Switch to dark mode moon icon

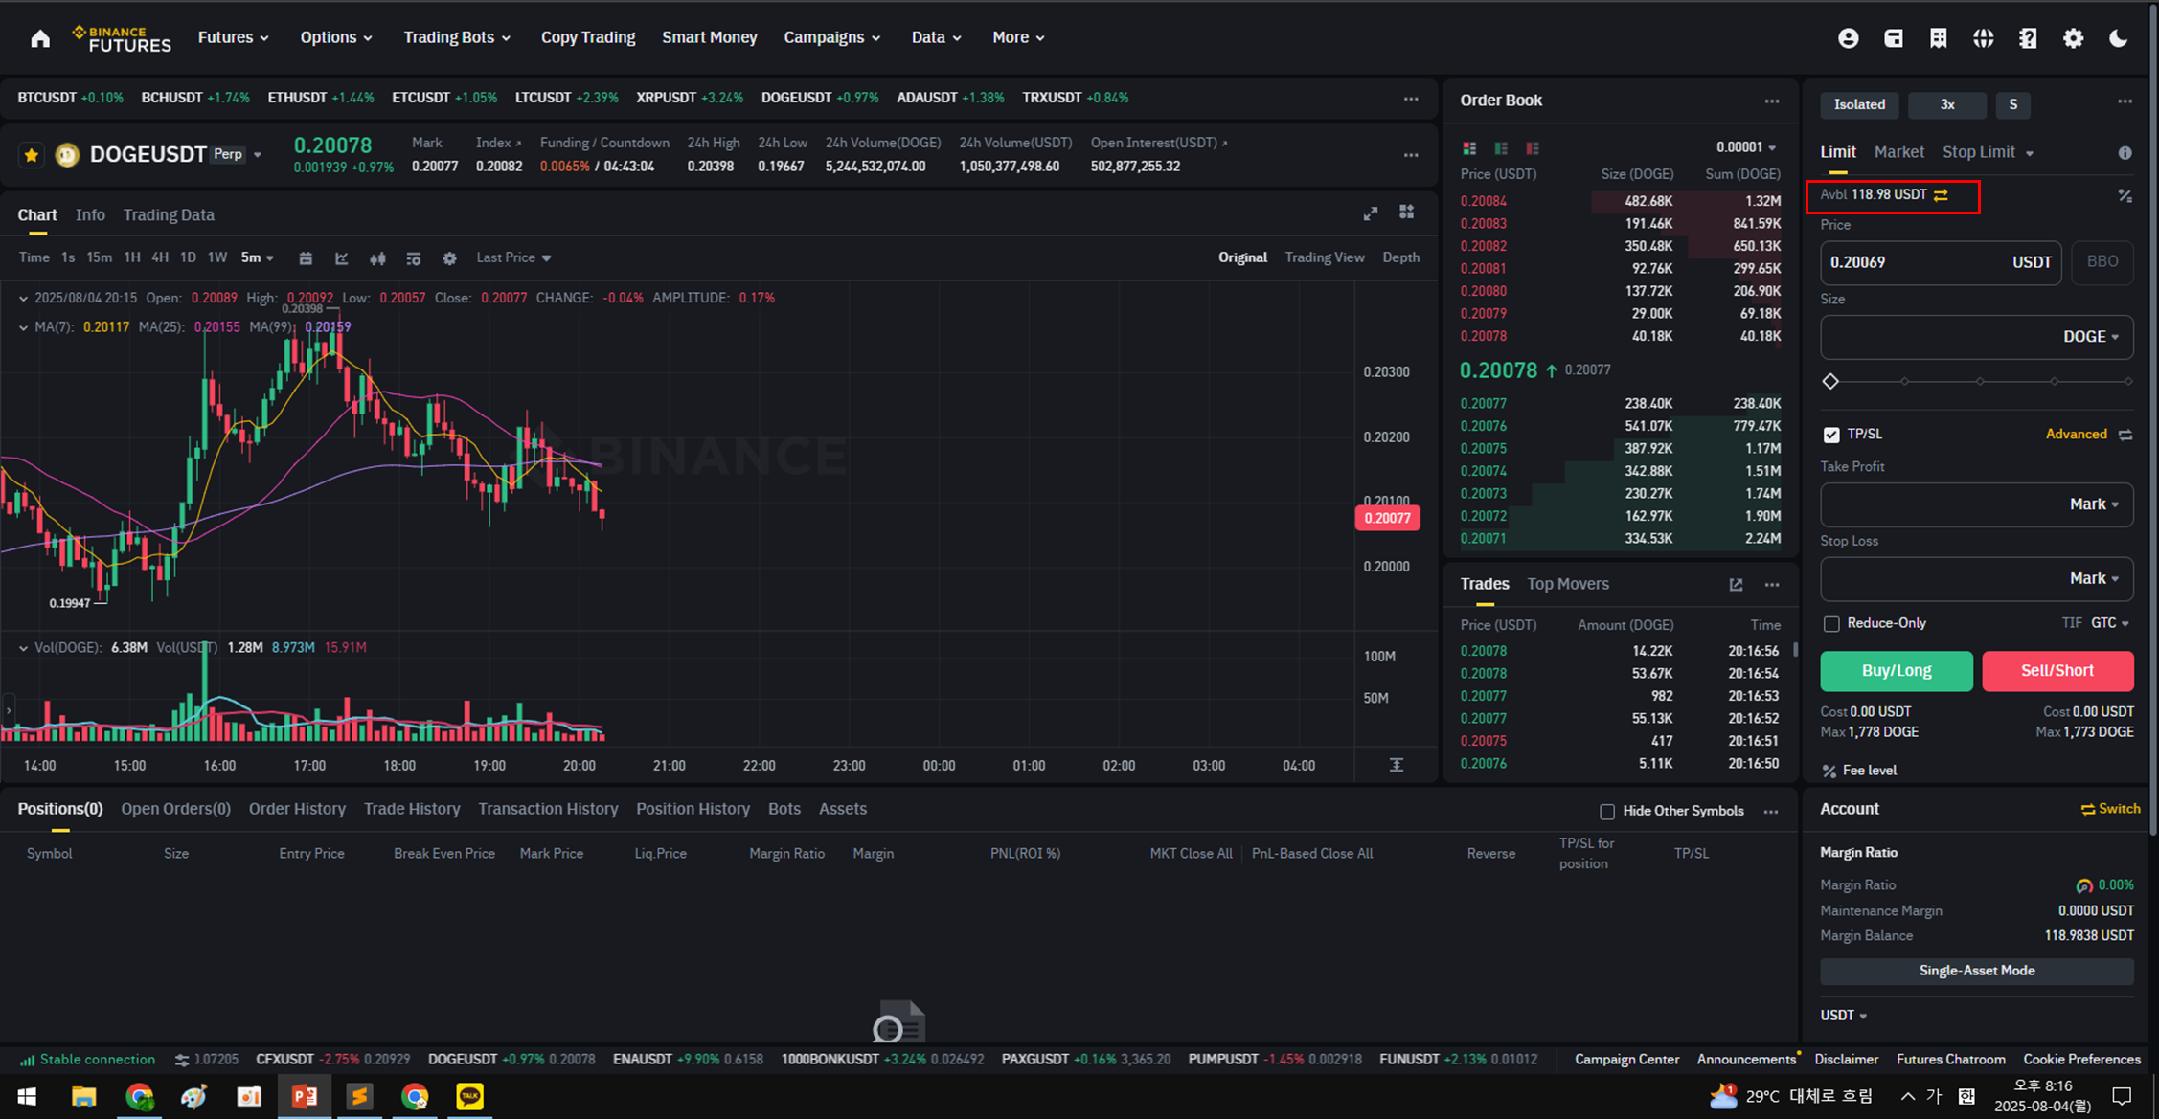click(x=2118, y=38)
